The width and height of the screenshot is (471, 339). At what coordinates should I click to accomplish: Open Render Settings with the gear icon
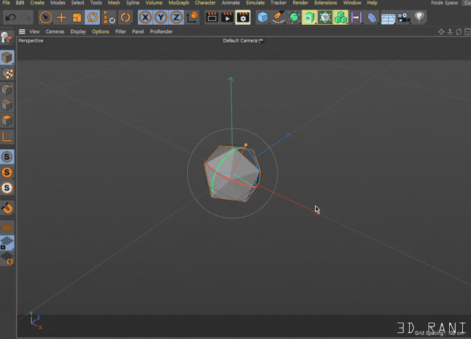coord(242,17)
